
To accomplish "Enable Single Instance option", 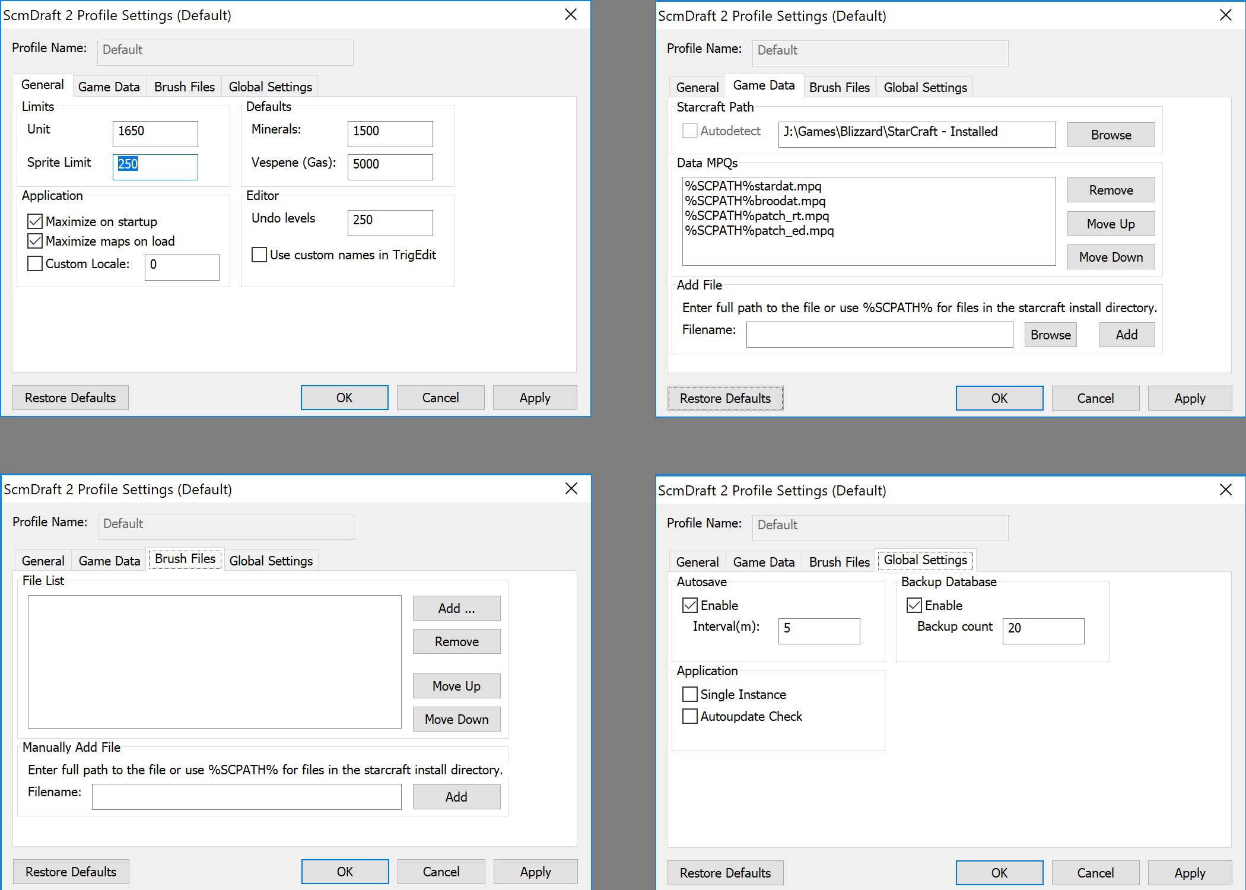I will 689,694.
